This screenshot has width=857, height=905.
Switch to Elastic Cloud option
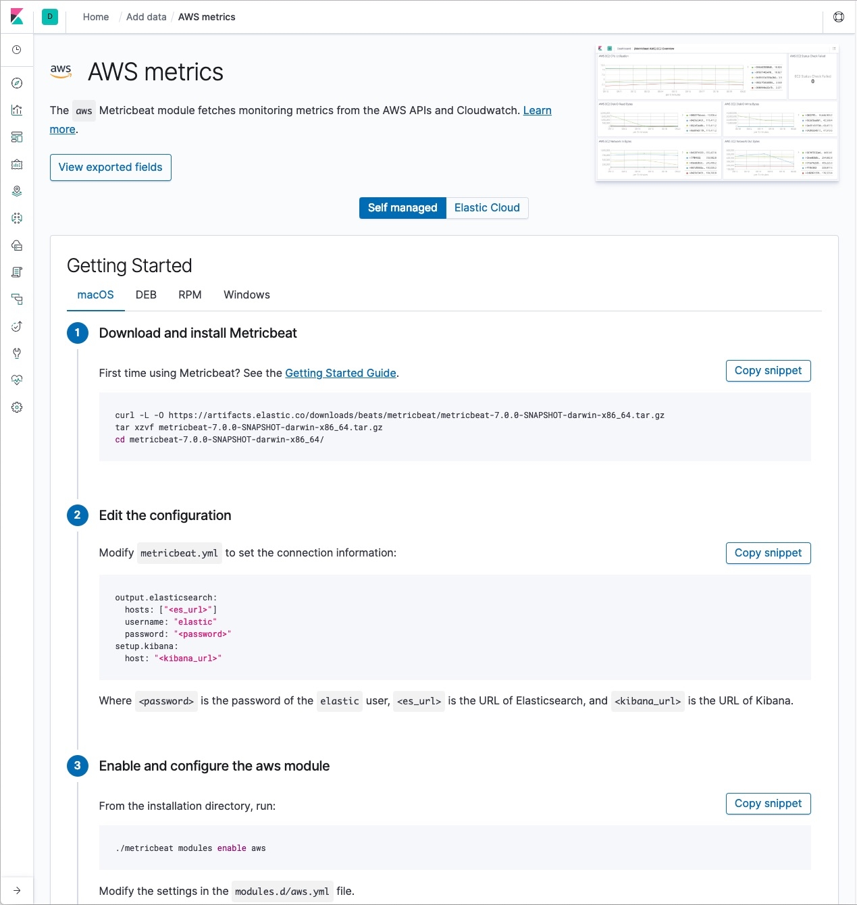(x=487, y=208)
